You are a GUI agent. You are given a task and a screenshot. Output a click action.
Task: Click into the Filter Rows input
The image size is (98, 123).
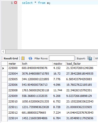pyautogui.click(x=62, y=58)
